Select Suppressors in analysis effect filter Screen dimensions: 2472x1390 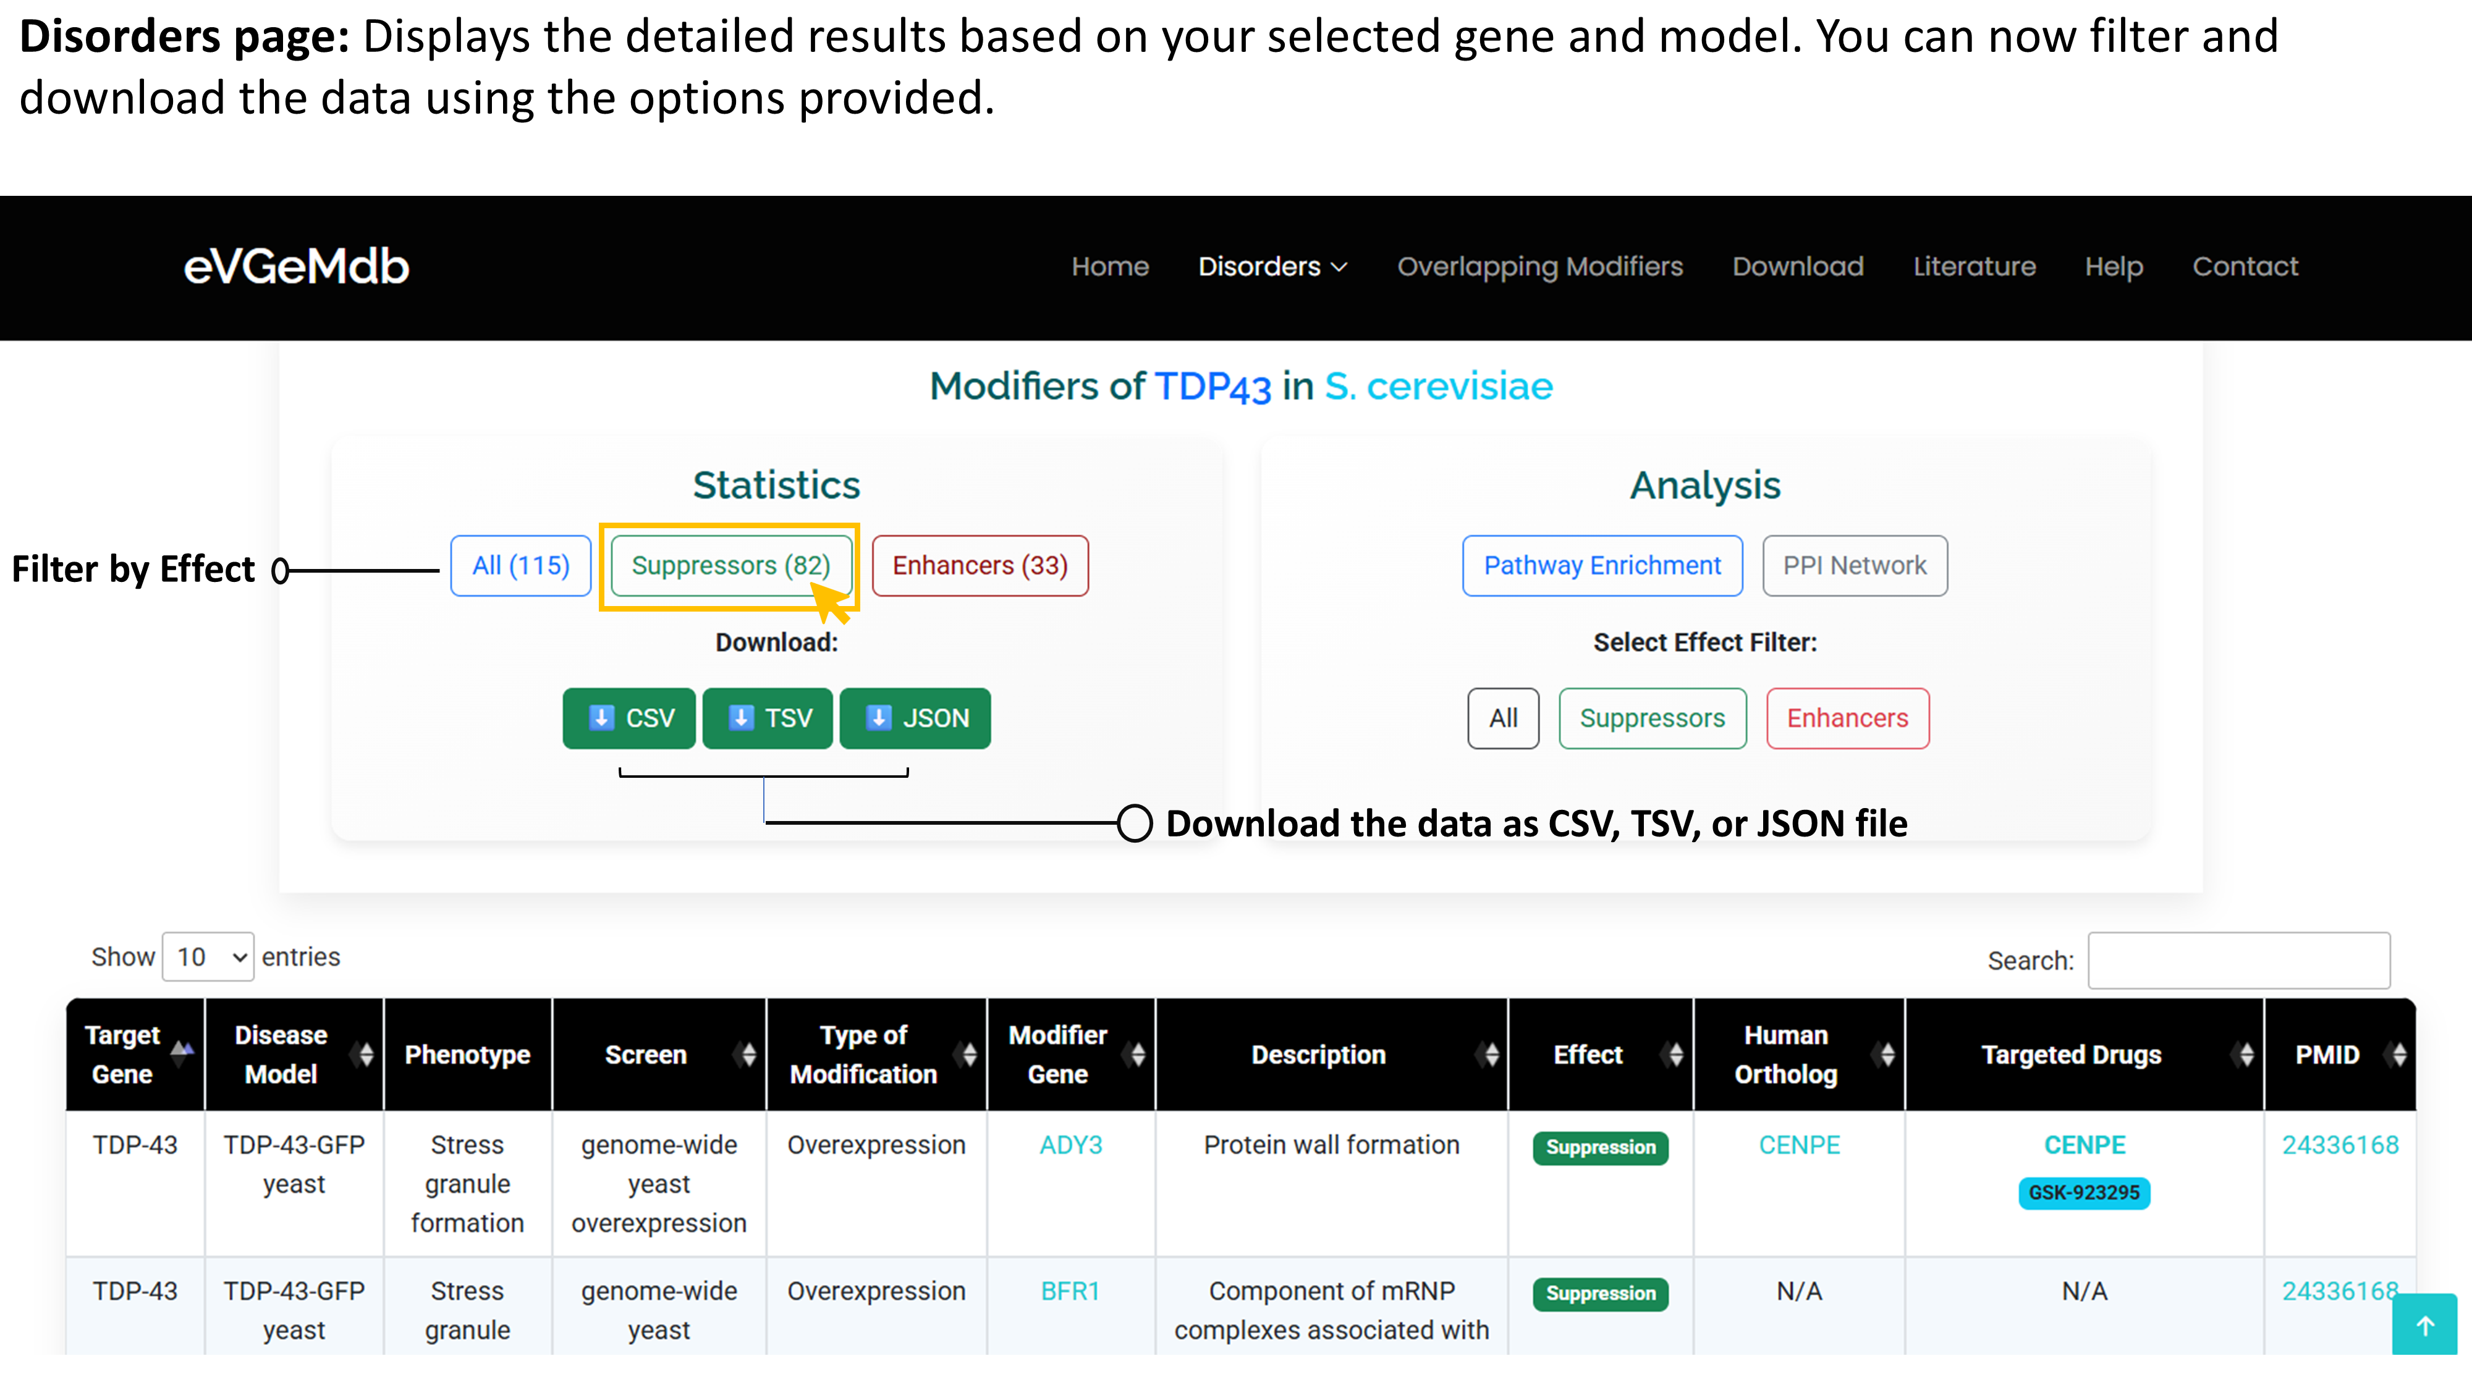(x=1651, y=717)
